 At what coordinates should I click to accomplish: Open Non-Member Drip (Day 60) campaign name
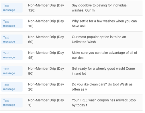tap(46, 39)
